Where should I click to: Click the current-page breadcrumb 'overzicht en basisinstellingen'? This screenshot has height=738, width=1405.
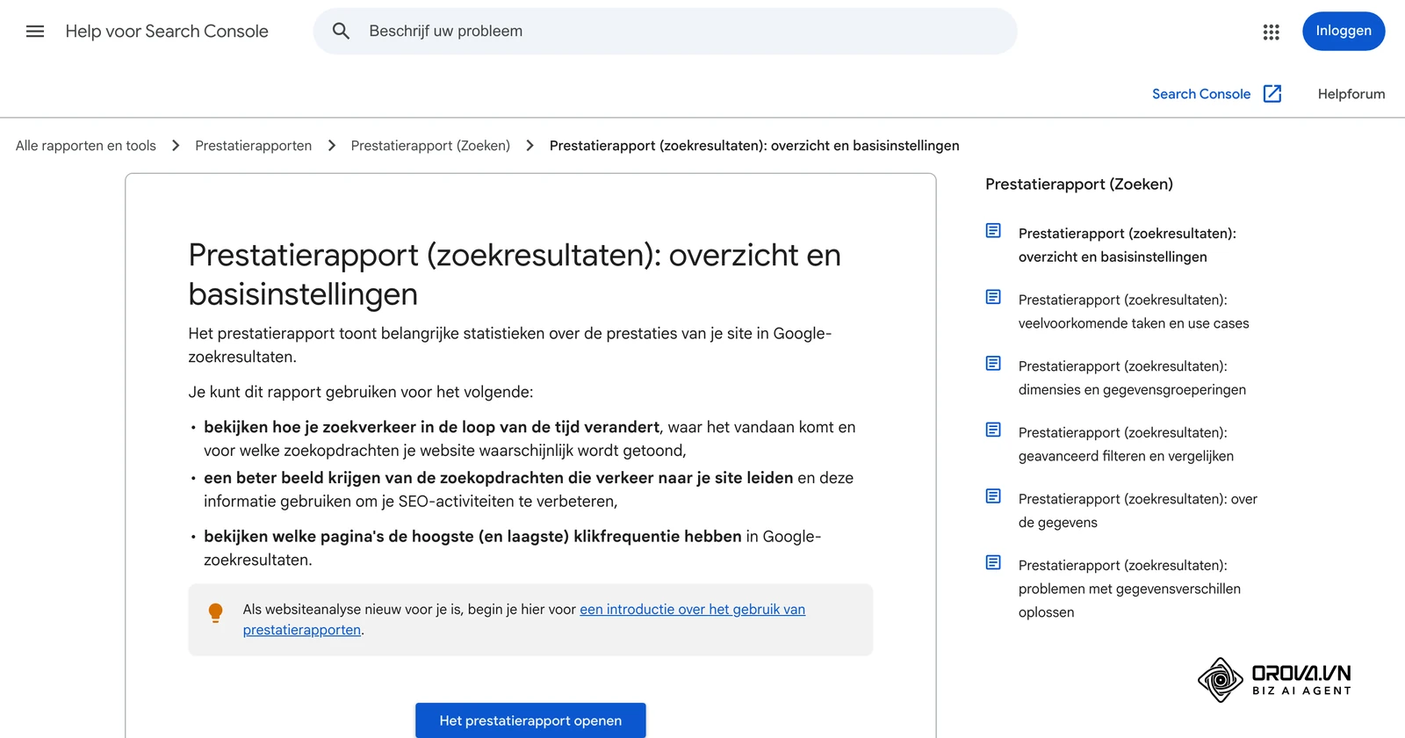(754, 146)
